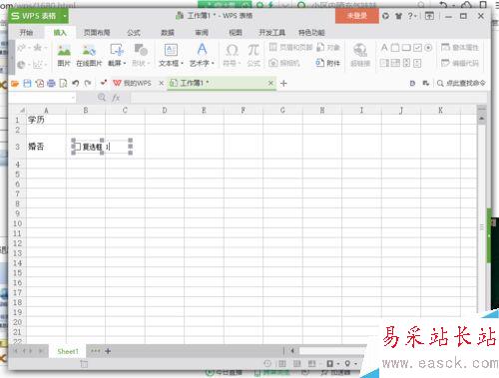
Task: Open 页眉和页脚 header and footer
Action: (x=290, y=47)
